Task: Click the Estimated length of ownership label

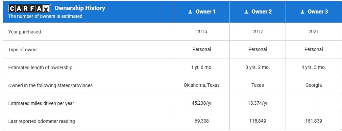Action: pyautogui.click(x=40, y=68)
